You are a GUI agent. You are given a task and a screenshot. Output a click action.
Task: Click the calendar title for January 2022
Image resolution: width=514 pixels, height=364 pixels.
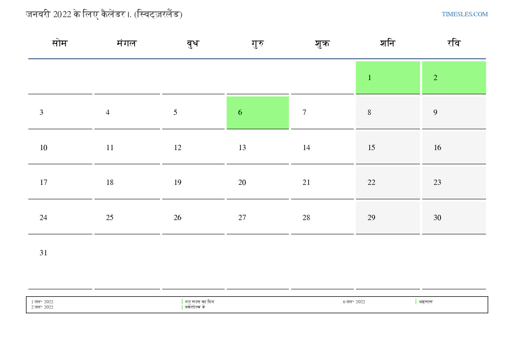[104, 14]
